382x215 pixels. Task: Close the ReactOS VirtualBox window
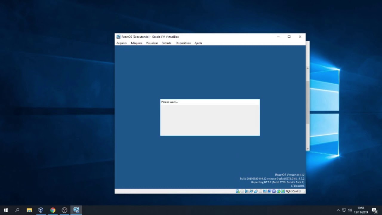300,37
